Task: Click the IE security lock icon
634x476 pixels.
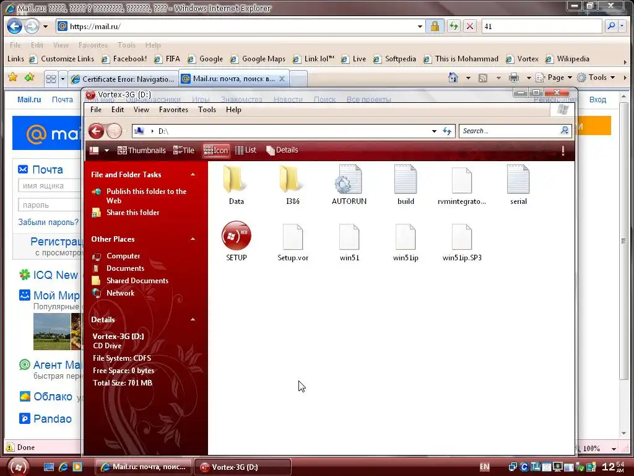Action: tap(435, 26)
